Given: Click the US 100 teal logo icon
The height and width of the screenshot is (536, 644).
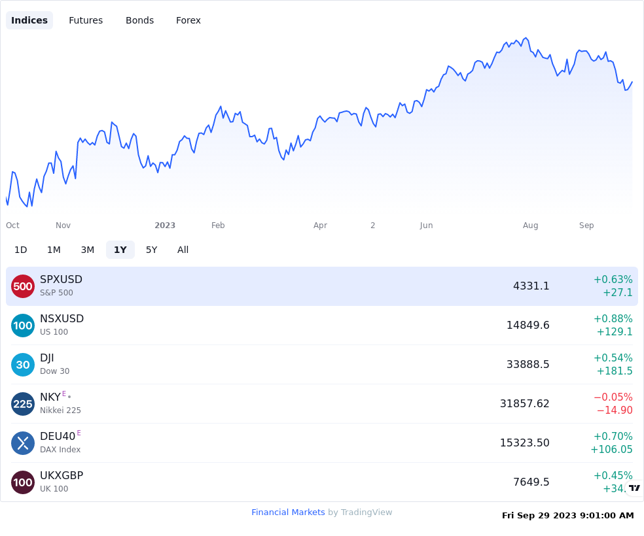Looking at the screenshot, I should (x=23, y=326).
